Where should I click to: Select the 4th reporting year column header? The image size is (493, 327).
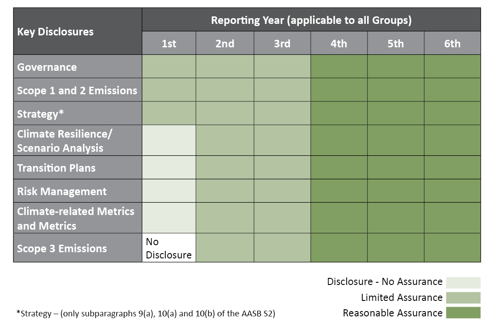[339, 43]
